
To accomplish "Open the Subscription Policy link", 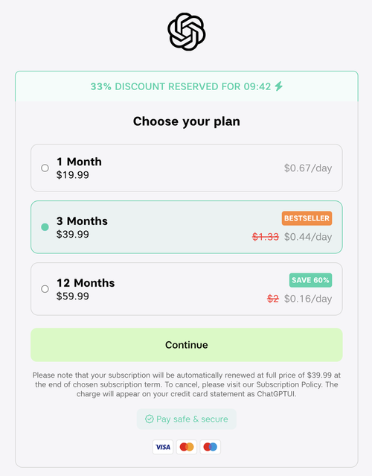I will [289, 384].
